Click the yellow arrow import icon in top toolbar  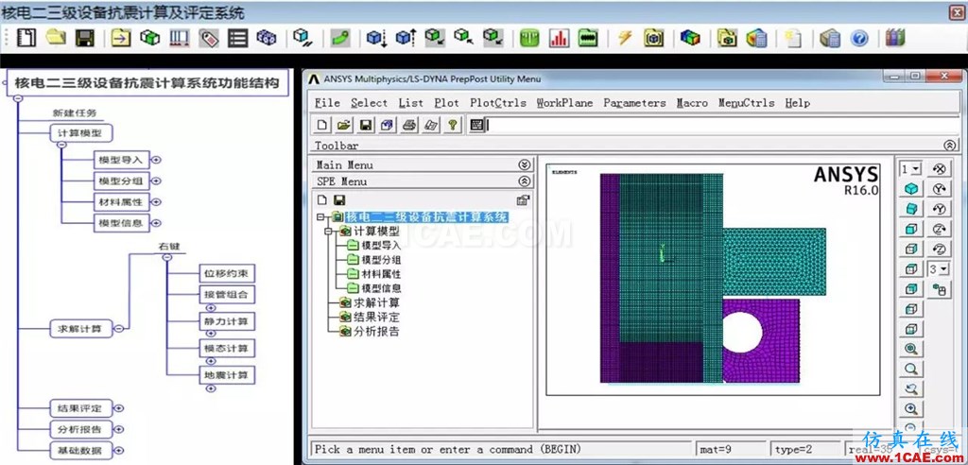click(121, 38)
